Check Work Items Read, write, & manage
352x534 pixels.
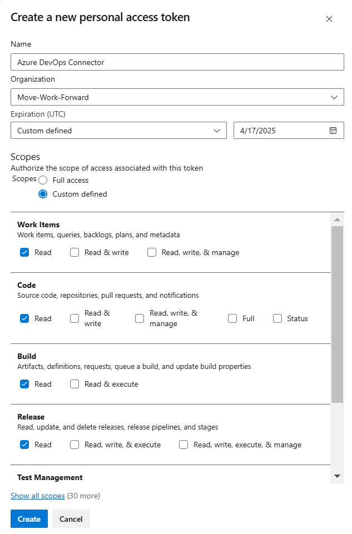pos(152,252)
